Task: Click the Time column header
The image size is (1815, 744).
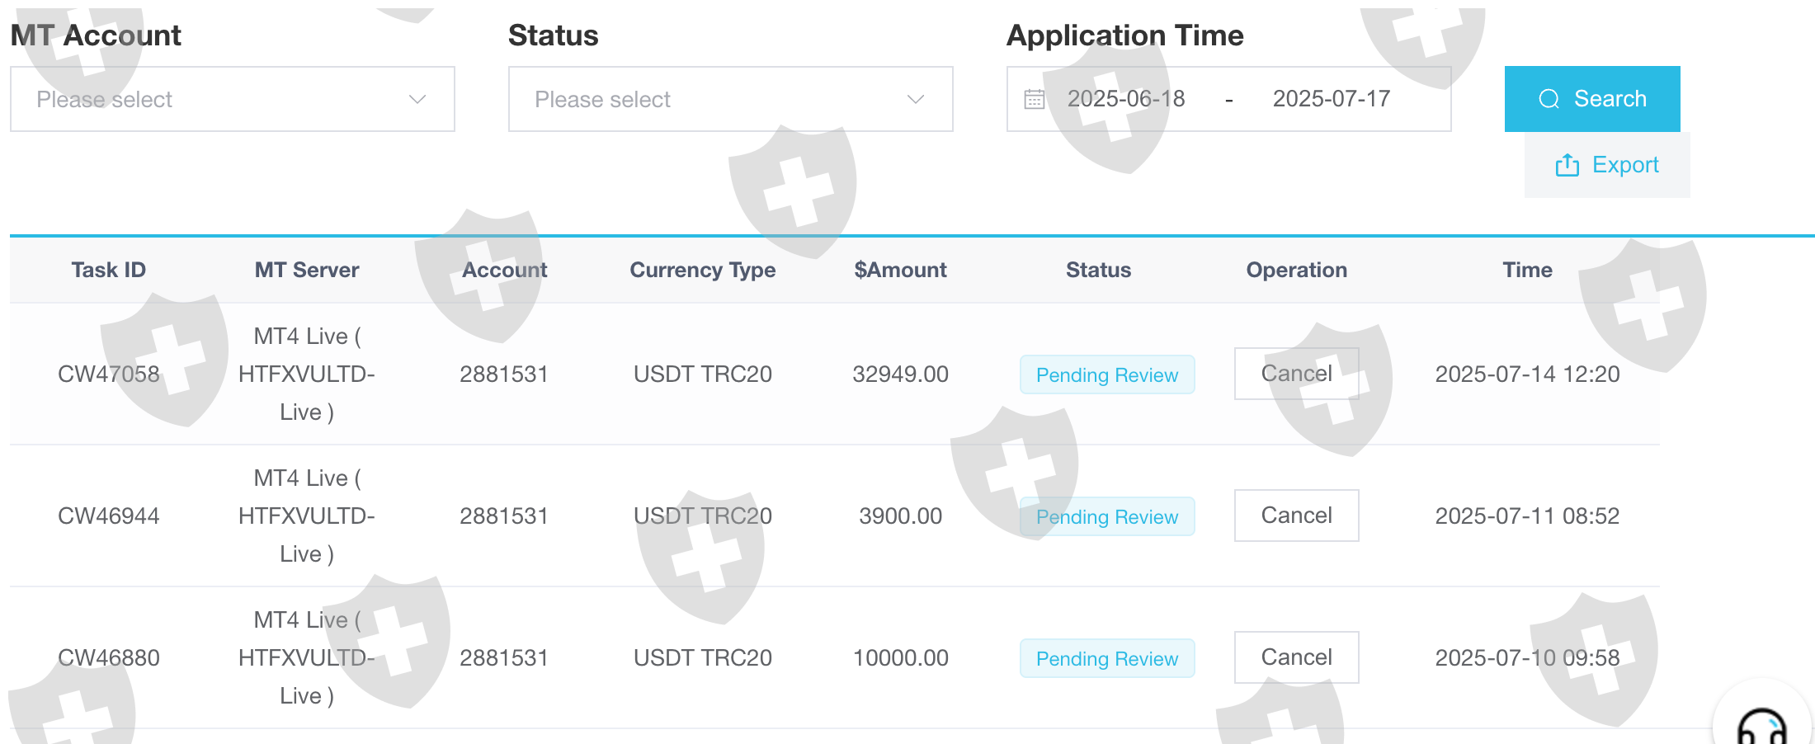Action: [1527, 270]
